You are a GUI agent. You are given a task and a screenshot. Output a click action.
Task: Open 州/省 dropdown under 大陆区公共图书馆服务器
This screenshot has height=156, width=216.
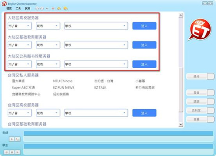click(20, 64)
